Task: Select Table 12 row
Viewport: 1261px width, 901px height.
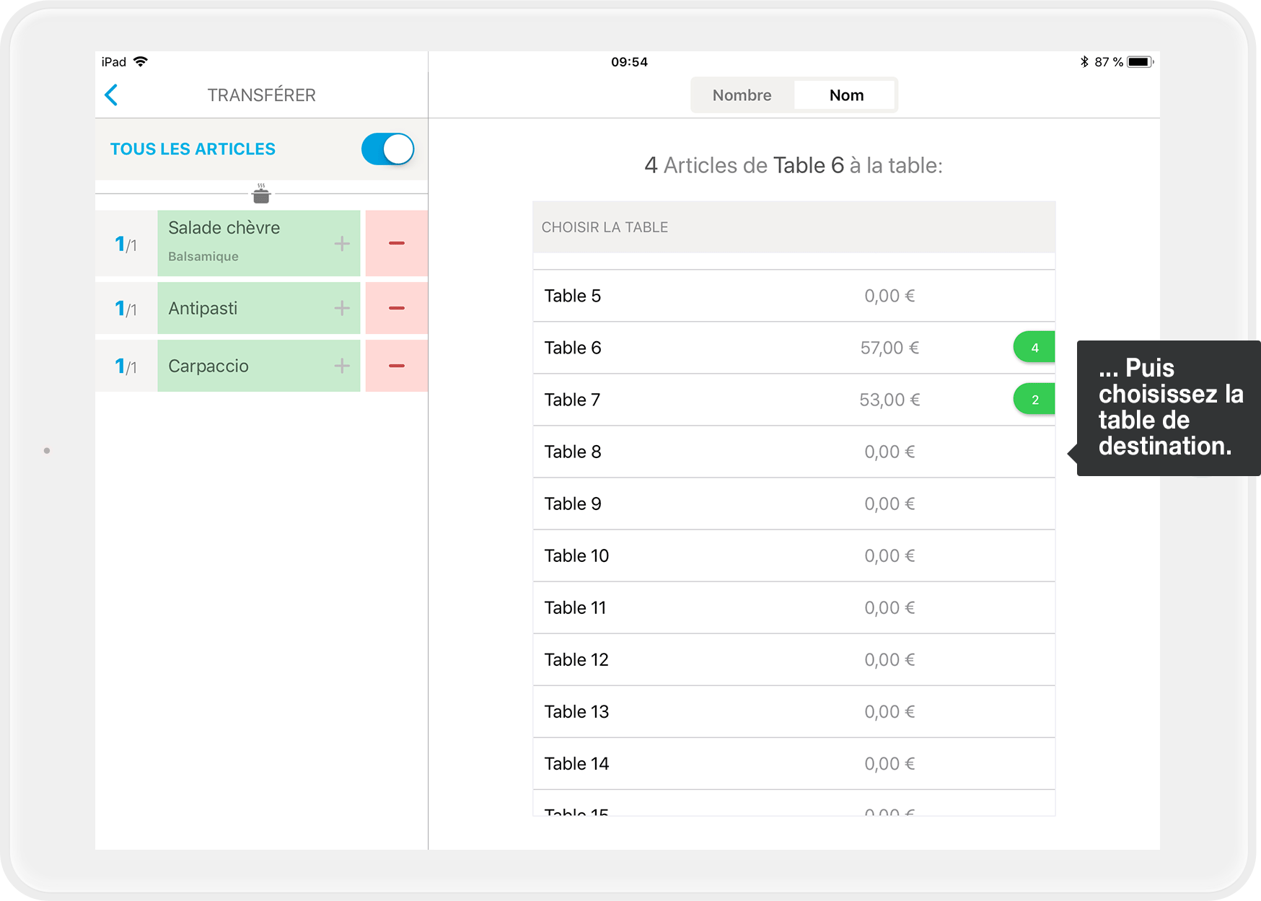Action: click(794, 659)
